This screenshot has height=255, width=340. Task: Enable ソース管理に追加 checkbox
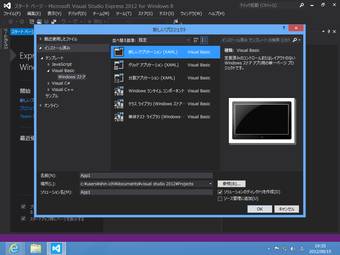(x=220, y=199)
